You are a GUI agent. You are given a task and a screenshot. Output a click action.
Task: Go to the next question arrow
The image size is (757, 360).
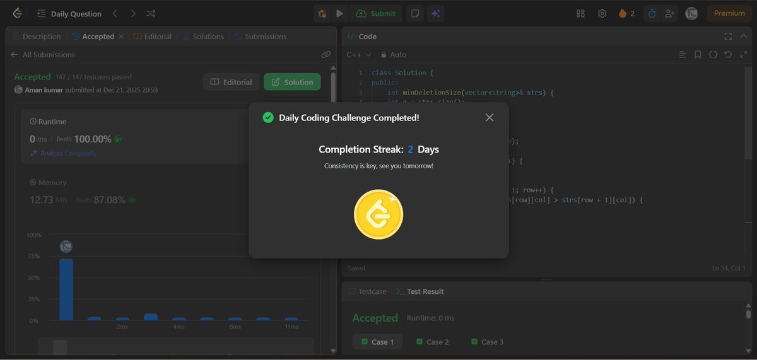point(133,13)
